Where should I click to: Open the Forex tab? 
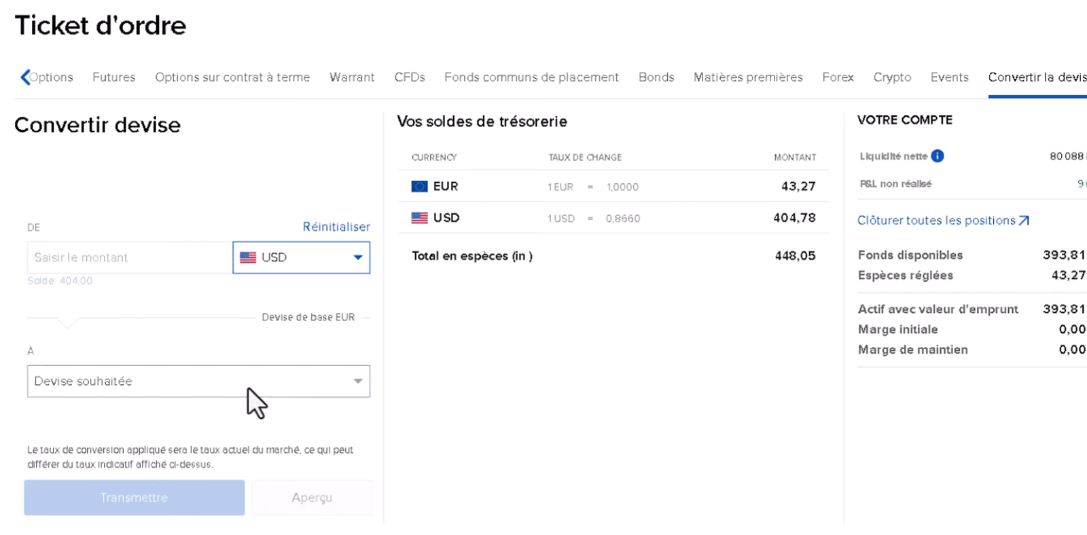pos(838,77)
